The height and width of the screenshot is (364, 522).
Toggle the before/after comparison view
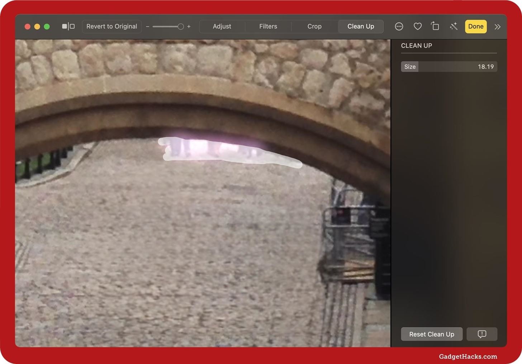[x=67, y=26]
